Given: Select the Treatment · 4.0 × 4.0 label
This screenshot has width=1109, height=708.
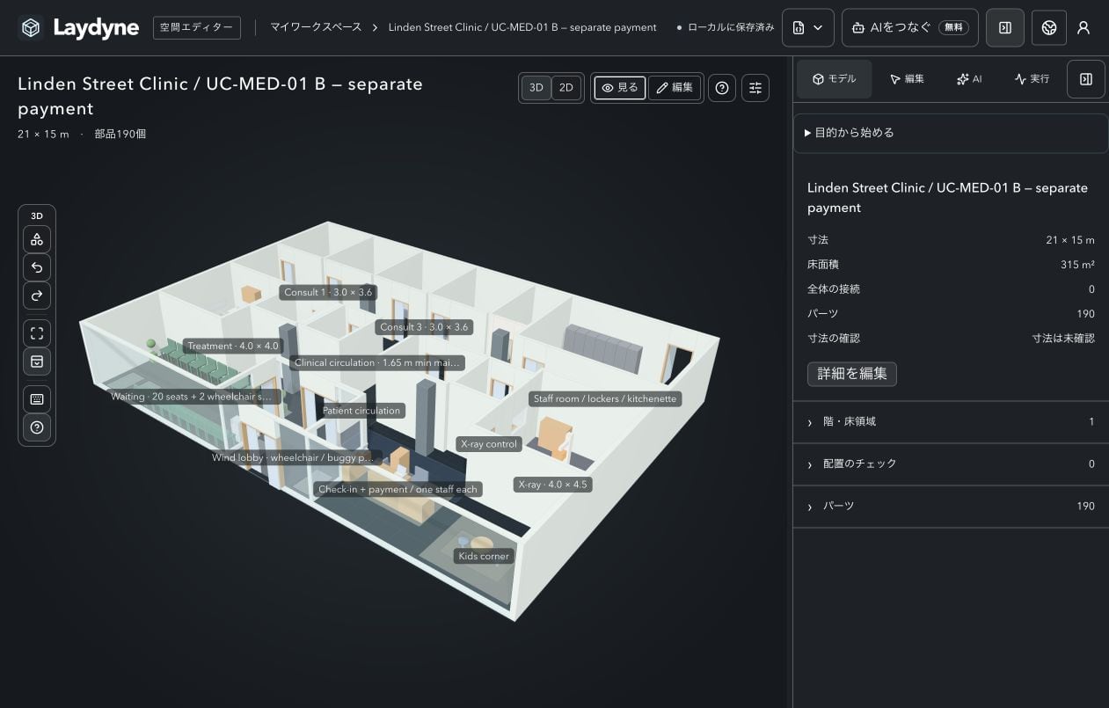Looking at the screenshot, I should 233,347.
